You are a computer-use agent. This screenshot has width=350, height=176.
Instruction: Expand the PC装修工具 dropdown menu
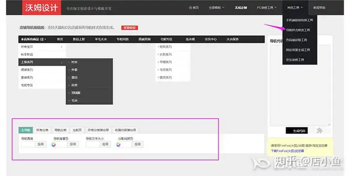pyautogui.click(x=266, y=8)
